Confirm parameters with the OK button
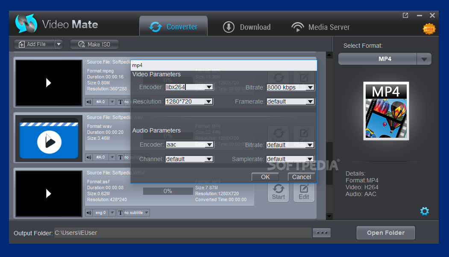Screen dimensions: 449x257 (x=265, y=177)
